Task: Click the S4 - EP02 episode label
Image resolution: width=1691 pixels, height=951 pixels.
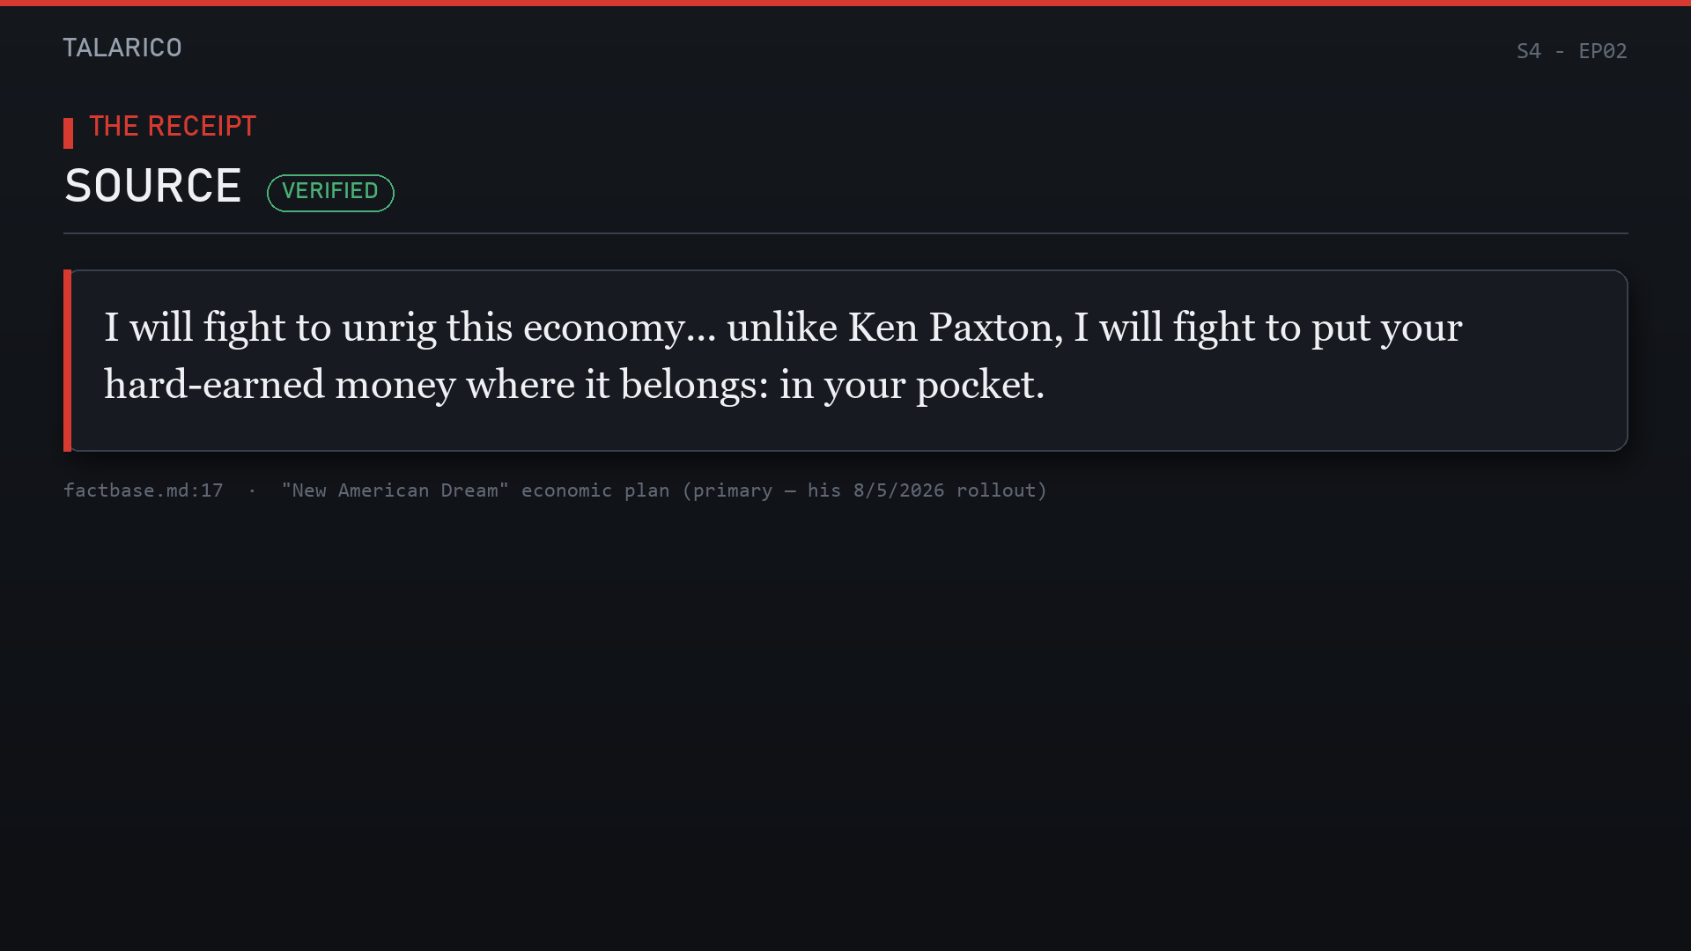Action: [x=1571, y=51]
